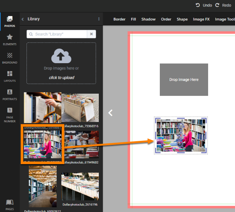The width and height of the screenshot is (235, 212).
Task: Open the Layouts panel
Action: pyautogui.click(x=9, y=76)
